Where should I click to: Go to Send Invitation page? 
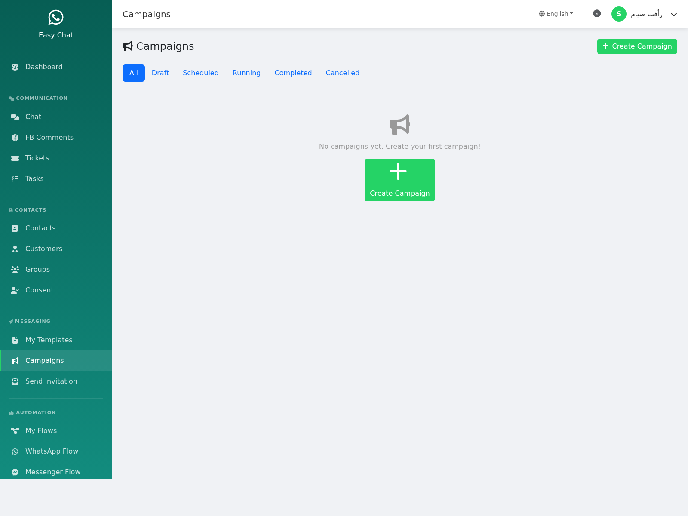[x=51, y=381]
